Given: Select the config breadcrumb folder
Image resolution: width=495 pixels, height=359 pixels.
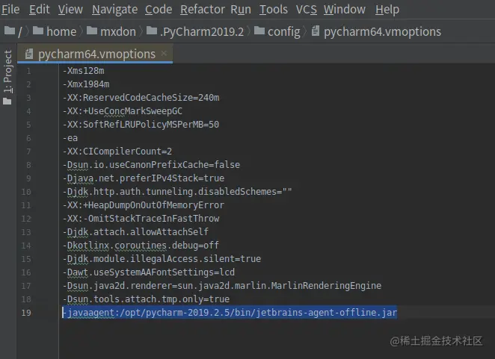Looking at the screenshot, I should (x=277, y=31).
